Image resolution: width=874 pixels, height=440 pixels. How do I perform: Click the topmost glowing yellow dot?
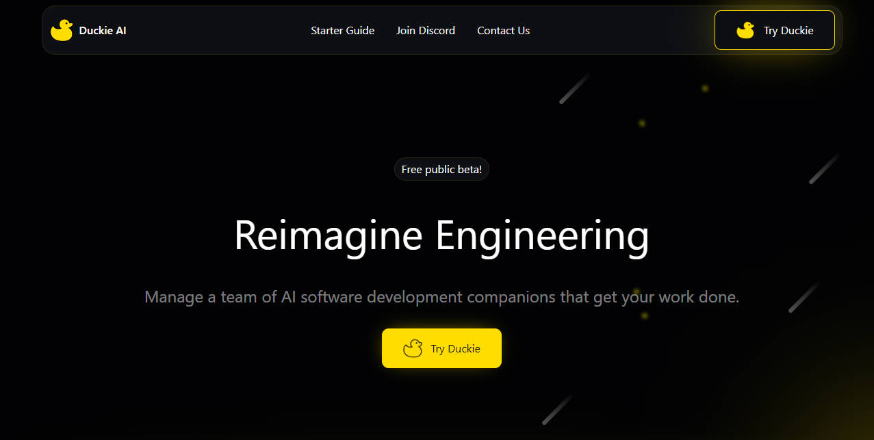pyautogui.click(x=704, y=88)
